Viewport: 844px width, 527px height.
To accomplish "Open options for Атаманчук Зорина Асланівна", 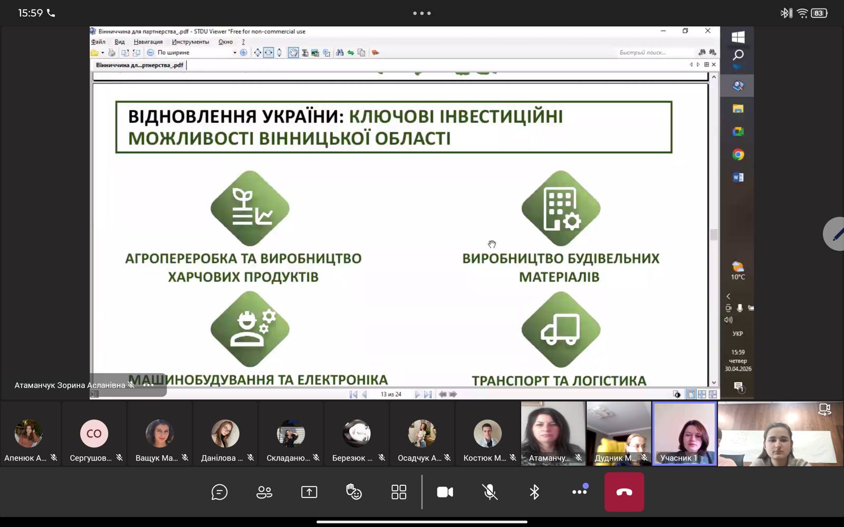I will pyautogui.click(x=149, y=385).
